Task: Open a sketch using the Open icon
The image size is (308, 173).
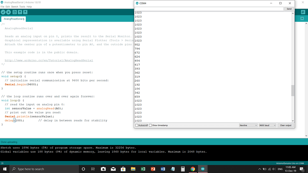Action: coord(20,12)
